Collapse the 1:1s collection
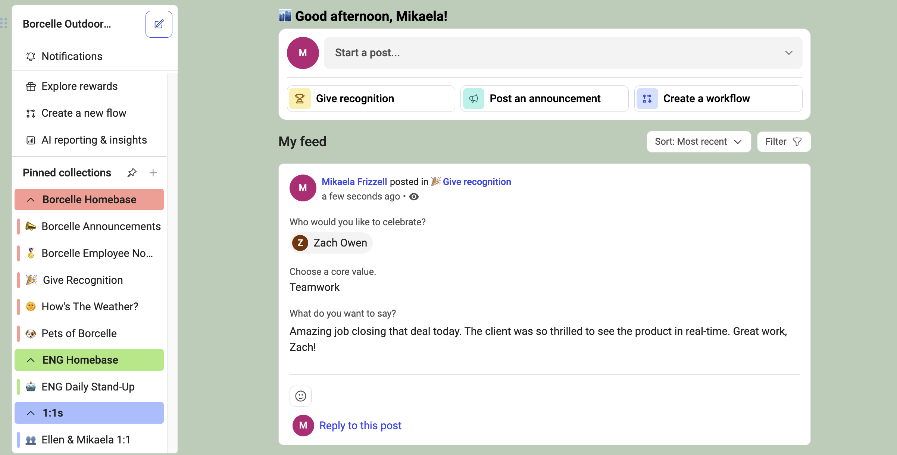The width and height of the screenshot is (897, 455). 31,413
